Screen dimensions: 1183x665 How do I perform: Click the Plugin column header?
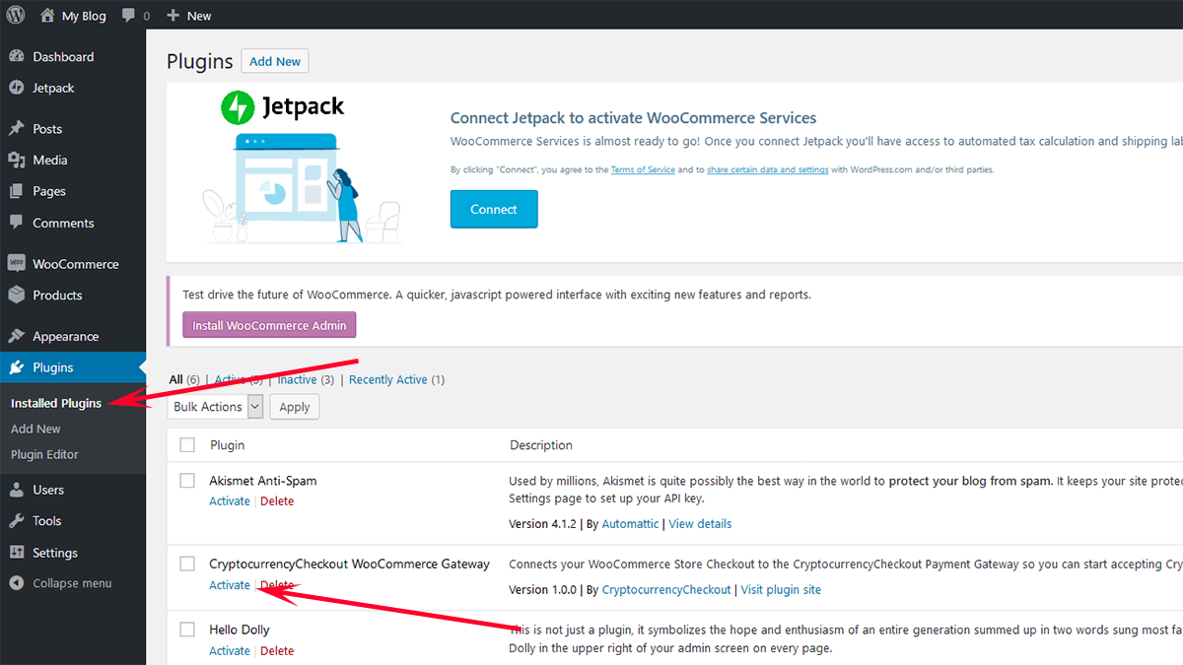(228, 445)
